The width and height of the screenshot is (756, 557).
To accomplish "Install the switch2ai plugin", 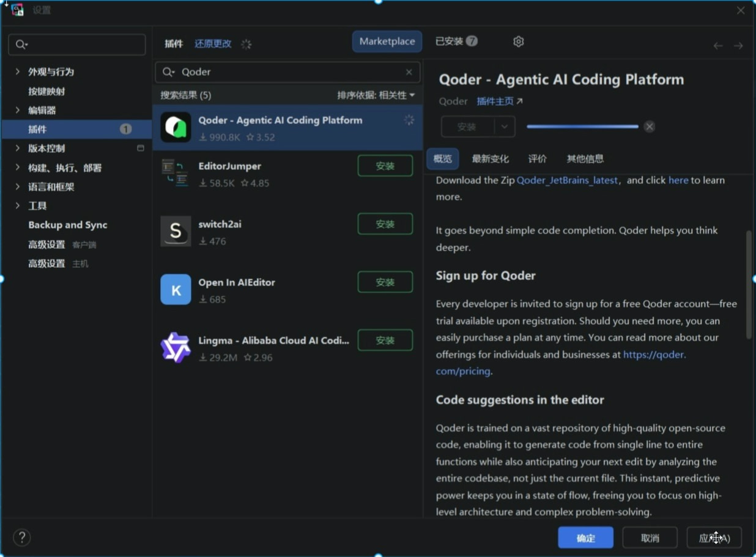I will coord(385,224).
